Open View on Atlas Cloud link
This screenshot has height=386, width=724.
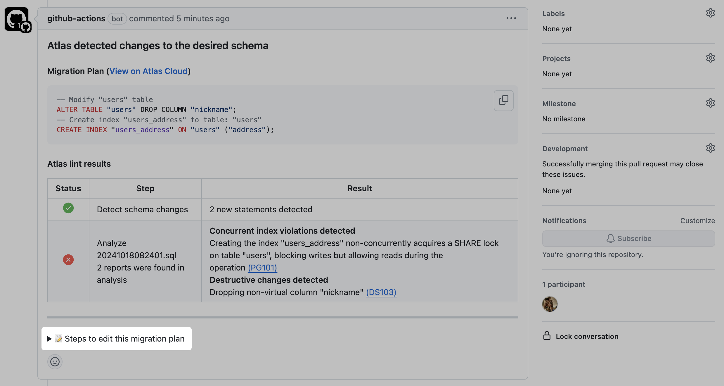(x=148, y=71)
